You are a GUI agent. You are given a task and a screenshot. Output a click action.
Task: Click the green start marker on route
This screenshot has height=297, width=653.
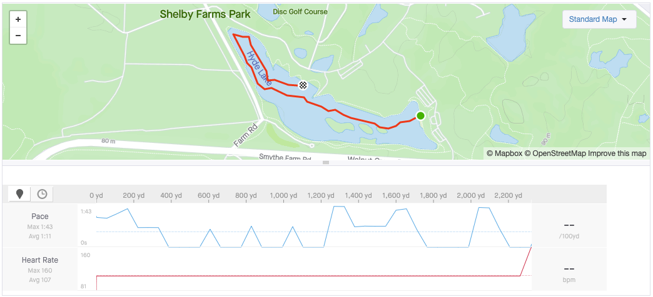click(420, 115)
